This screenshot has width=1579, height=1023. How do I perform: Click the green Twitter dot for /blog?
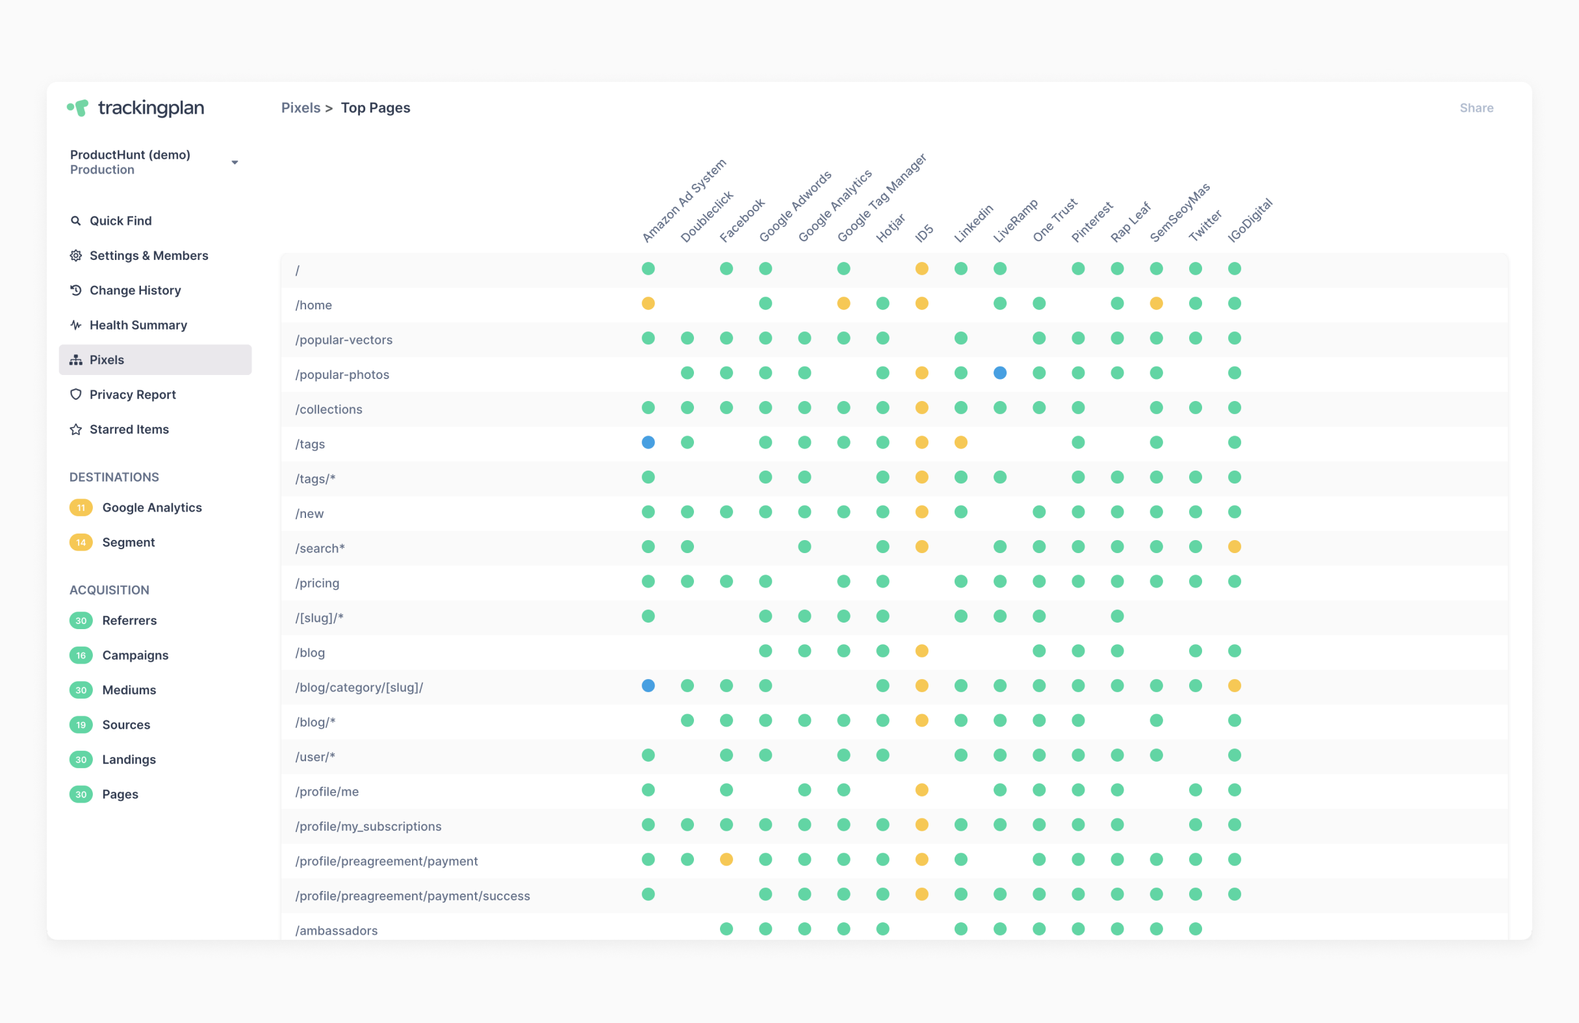click(1196, 651)
